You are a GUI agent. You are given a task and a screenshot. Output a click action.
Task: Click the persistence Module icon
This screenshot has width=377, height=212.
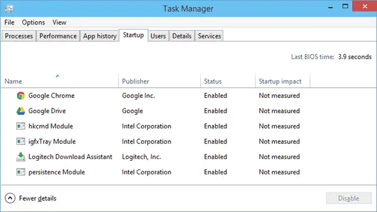(x=21, y=172)
